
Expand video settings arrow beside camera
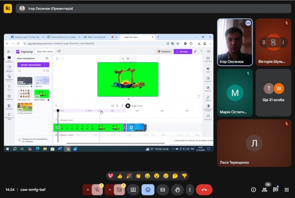coord(110,190)
